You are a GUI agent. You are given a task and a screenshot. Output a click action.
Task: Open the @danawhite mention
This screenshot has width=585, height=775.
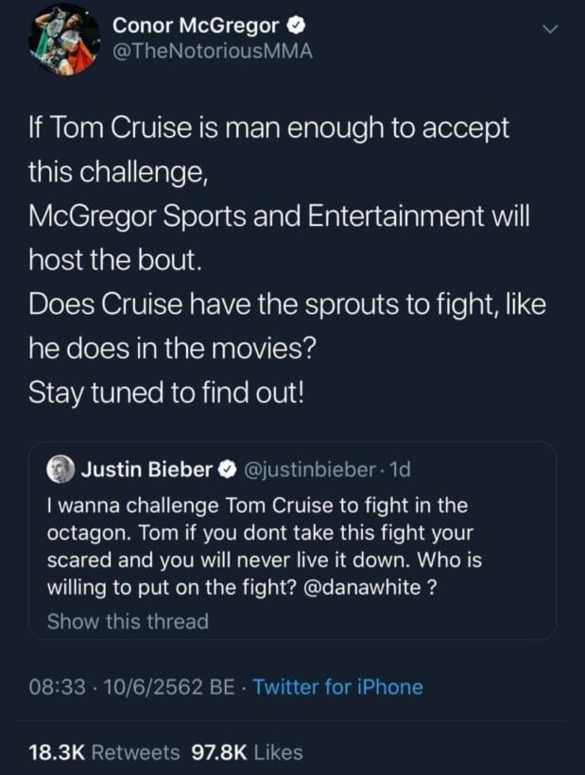coord(364,587)
